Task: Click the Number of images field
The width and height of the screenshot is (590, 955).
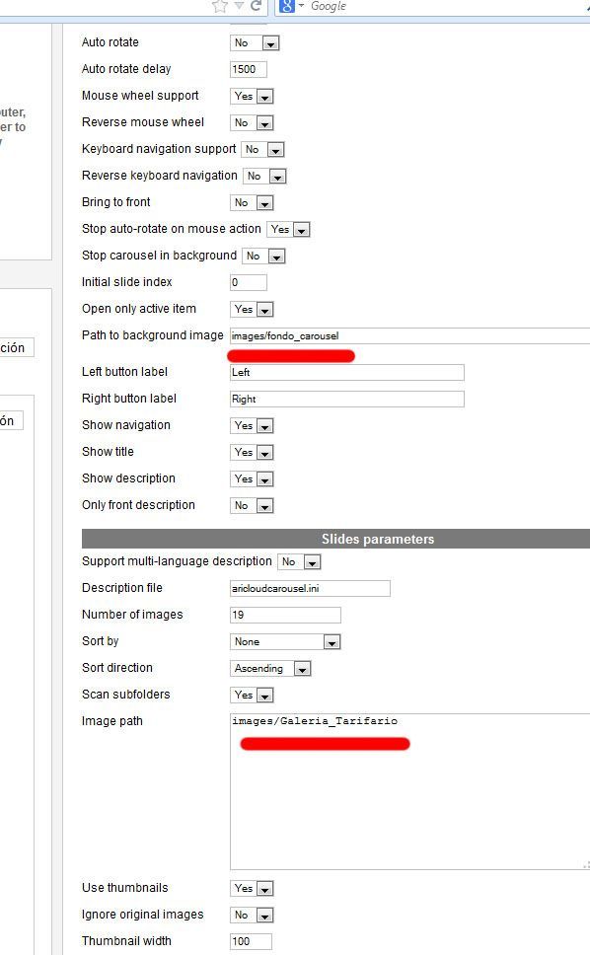Action: (x=285, y=616)
